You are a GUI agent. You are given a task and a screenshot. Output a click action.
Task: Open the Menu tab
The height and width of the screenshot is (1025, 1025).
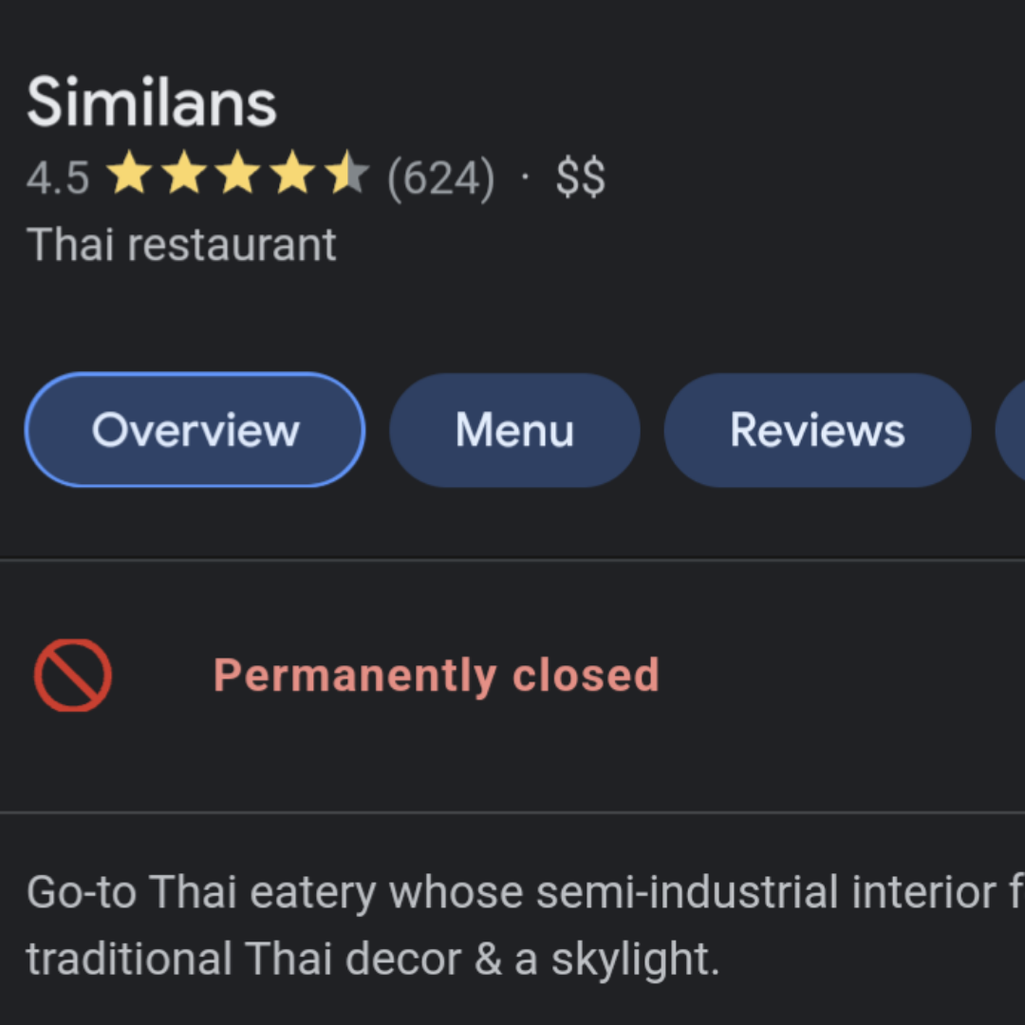click(x=514, y=430)
